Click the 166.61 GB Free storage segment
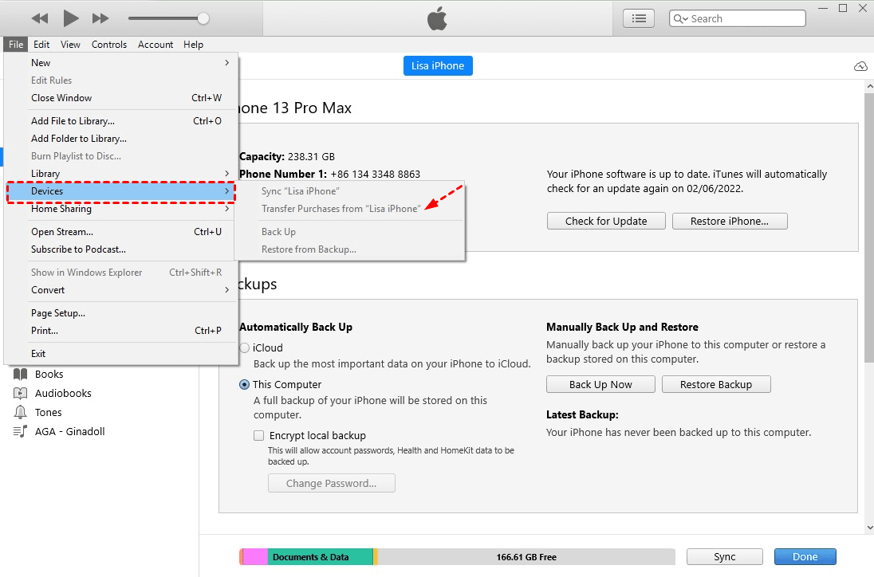The height and width of the screenshot is (577, 874). [526, 557]
